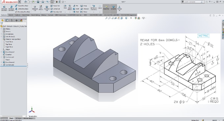Switch to the Evaluate tab
This screenshot has width=224, height=121.
point(51,15)
